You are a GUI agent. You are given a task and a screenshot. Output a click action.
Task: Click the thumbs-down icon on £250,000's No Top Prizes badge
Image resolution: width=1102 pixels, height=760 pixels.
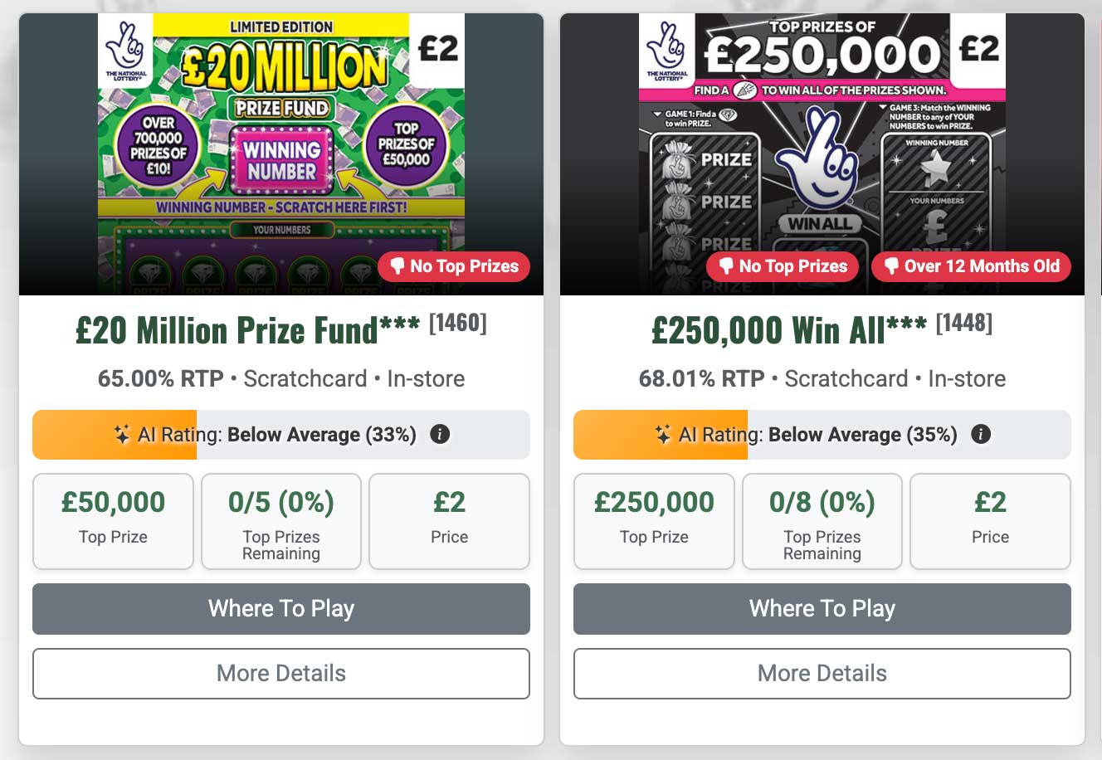(x=727, y=266)
